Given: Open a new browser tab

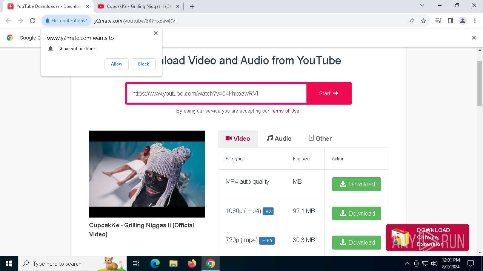Looking at the screenshot, I should pos(192,6).
